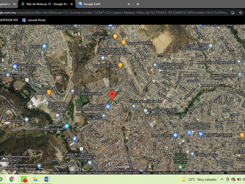
Task: Select the Clínica Veterinaria Kan marker
Action: point(134,106)
